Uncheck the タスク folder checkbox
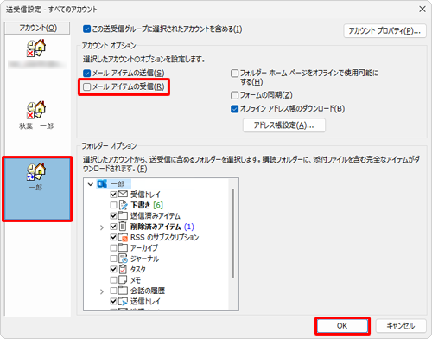This screenshot has width=432, height=339. tap(113, 269)
